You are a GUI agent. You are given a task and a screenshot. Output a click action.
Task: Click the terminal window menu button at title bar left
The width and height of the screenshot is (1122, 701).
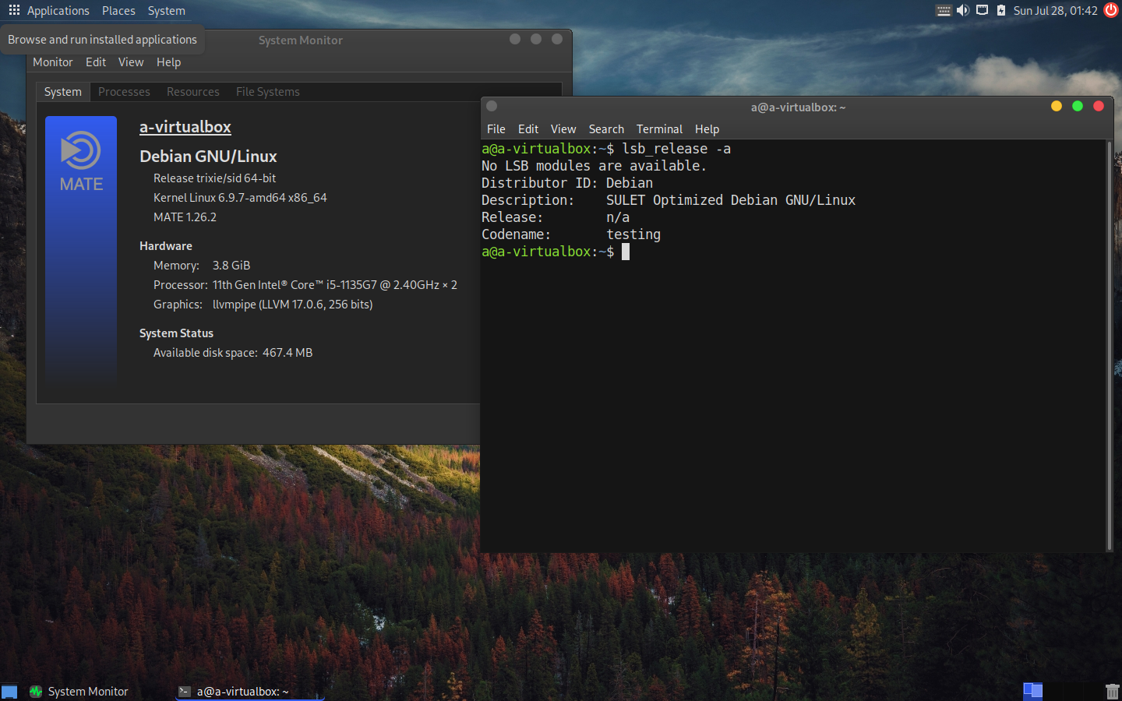[492, 106]
